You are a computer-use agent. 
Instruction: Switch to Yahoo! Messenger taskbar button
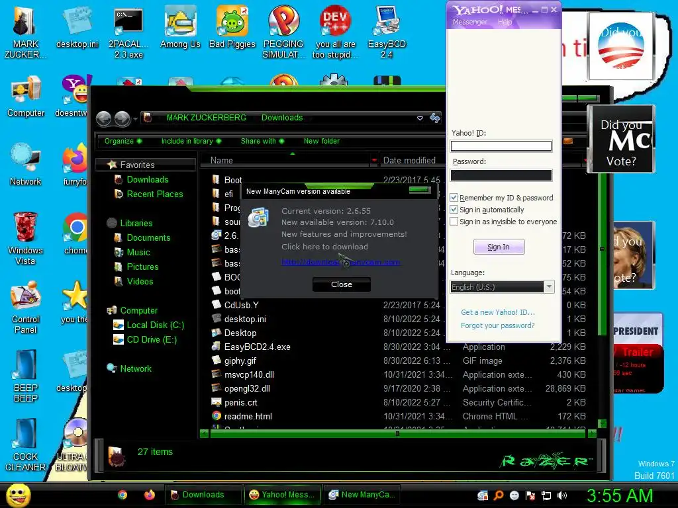(x=283, y=495)
